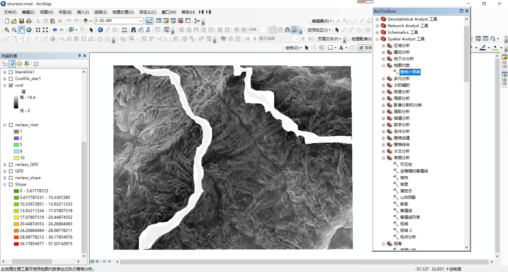Click the 编辑器(R) dropdown button
Image resolution: width=508 pixels, height=272 pixels.
click(x=321, y=21)
